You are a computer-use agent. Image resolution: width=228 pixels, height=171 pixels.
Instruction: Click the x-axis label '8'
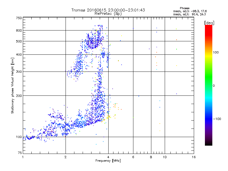[x=151, y=157]
